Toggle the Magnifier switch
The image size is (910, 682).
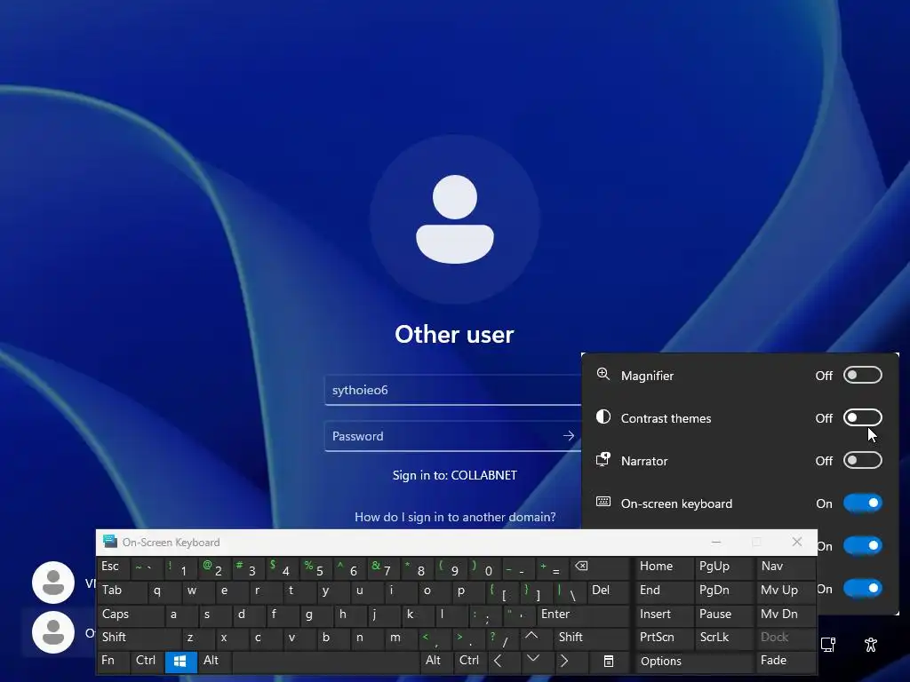862,376
